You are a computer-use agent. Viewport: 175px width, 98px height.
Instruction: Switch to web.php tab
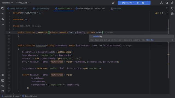(x=116, y=8)
